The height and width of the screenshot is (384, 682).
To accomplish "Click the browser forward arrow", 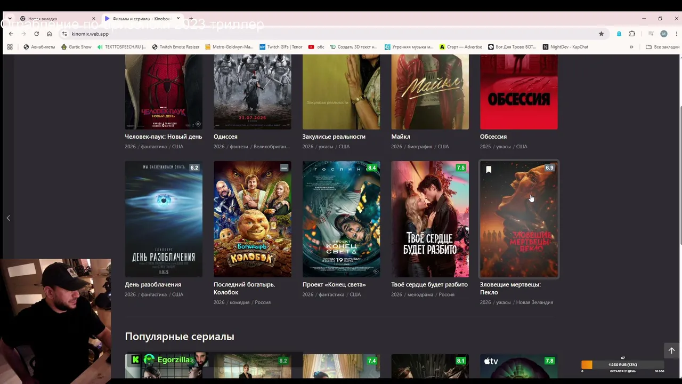I will pos(24,34).
